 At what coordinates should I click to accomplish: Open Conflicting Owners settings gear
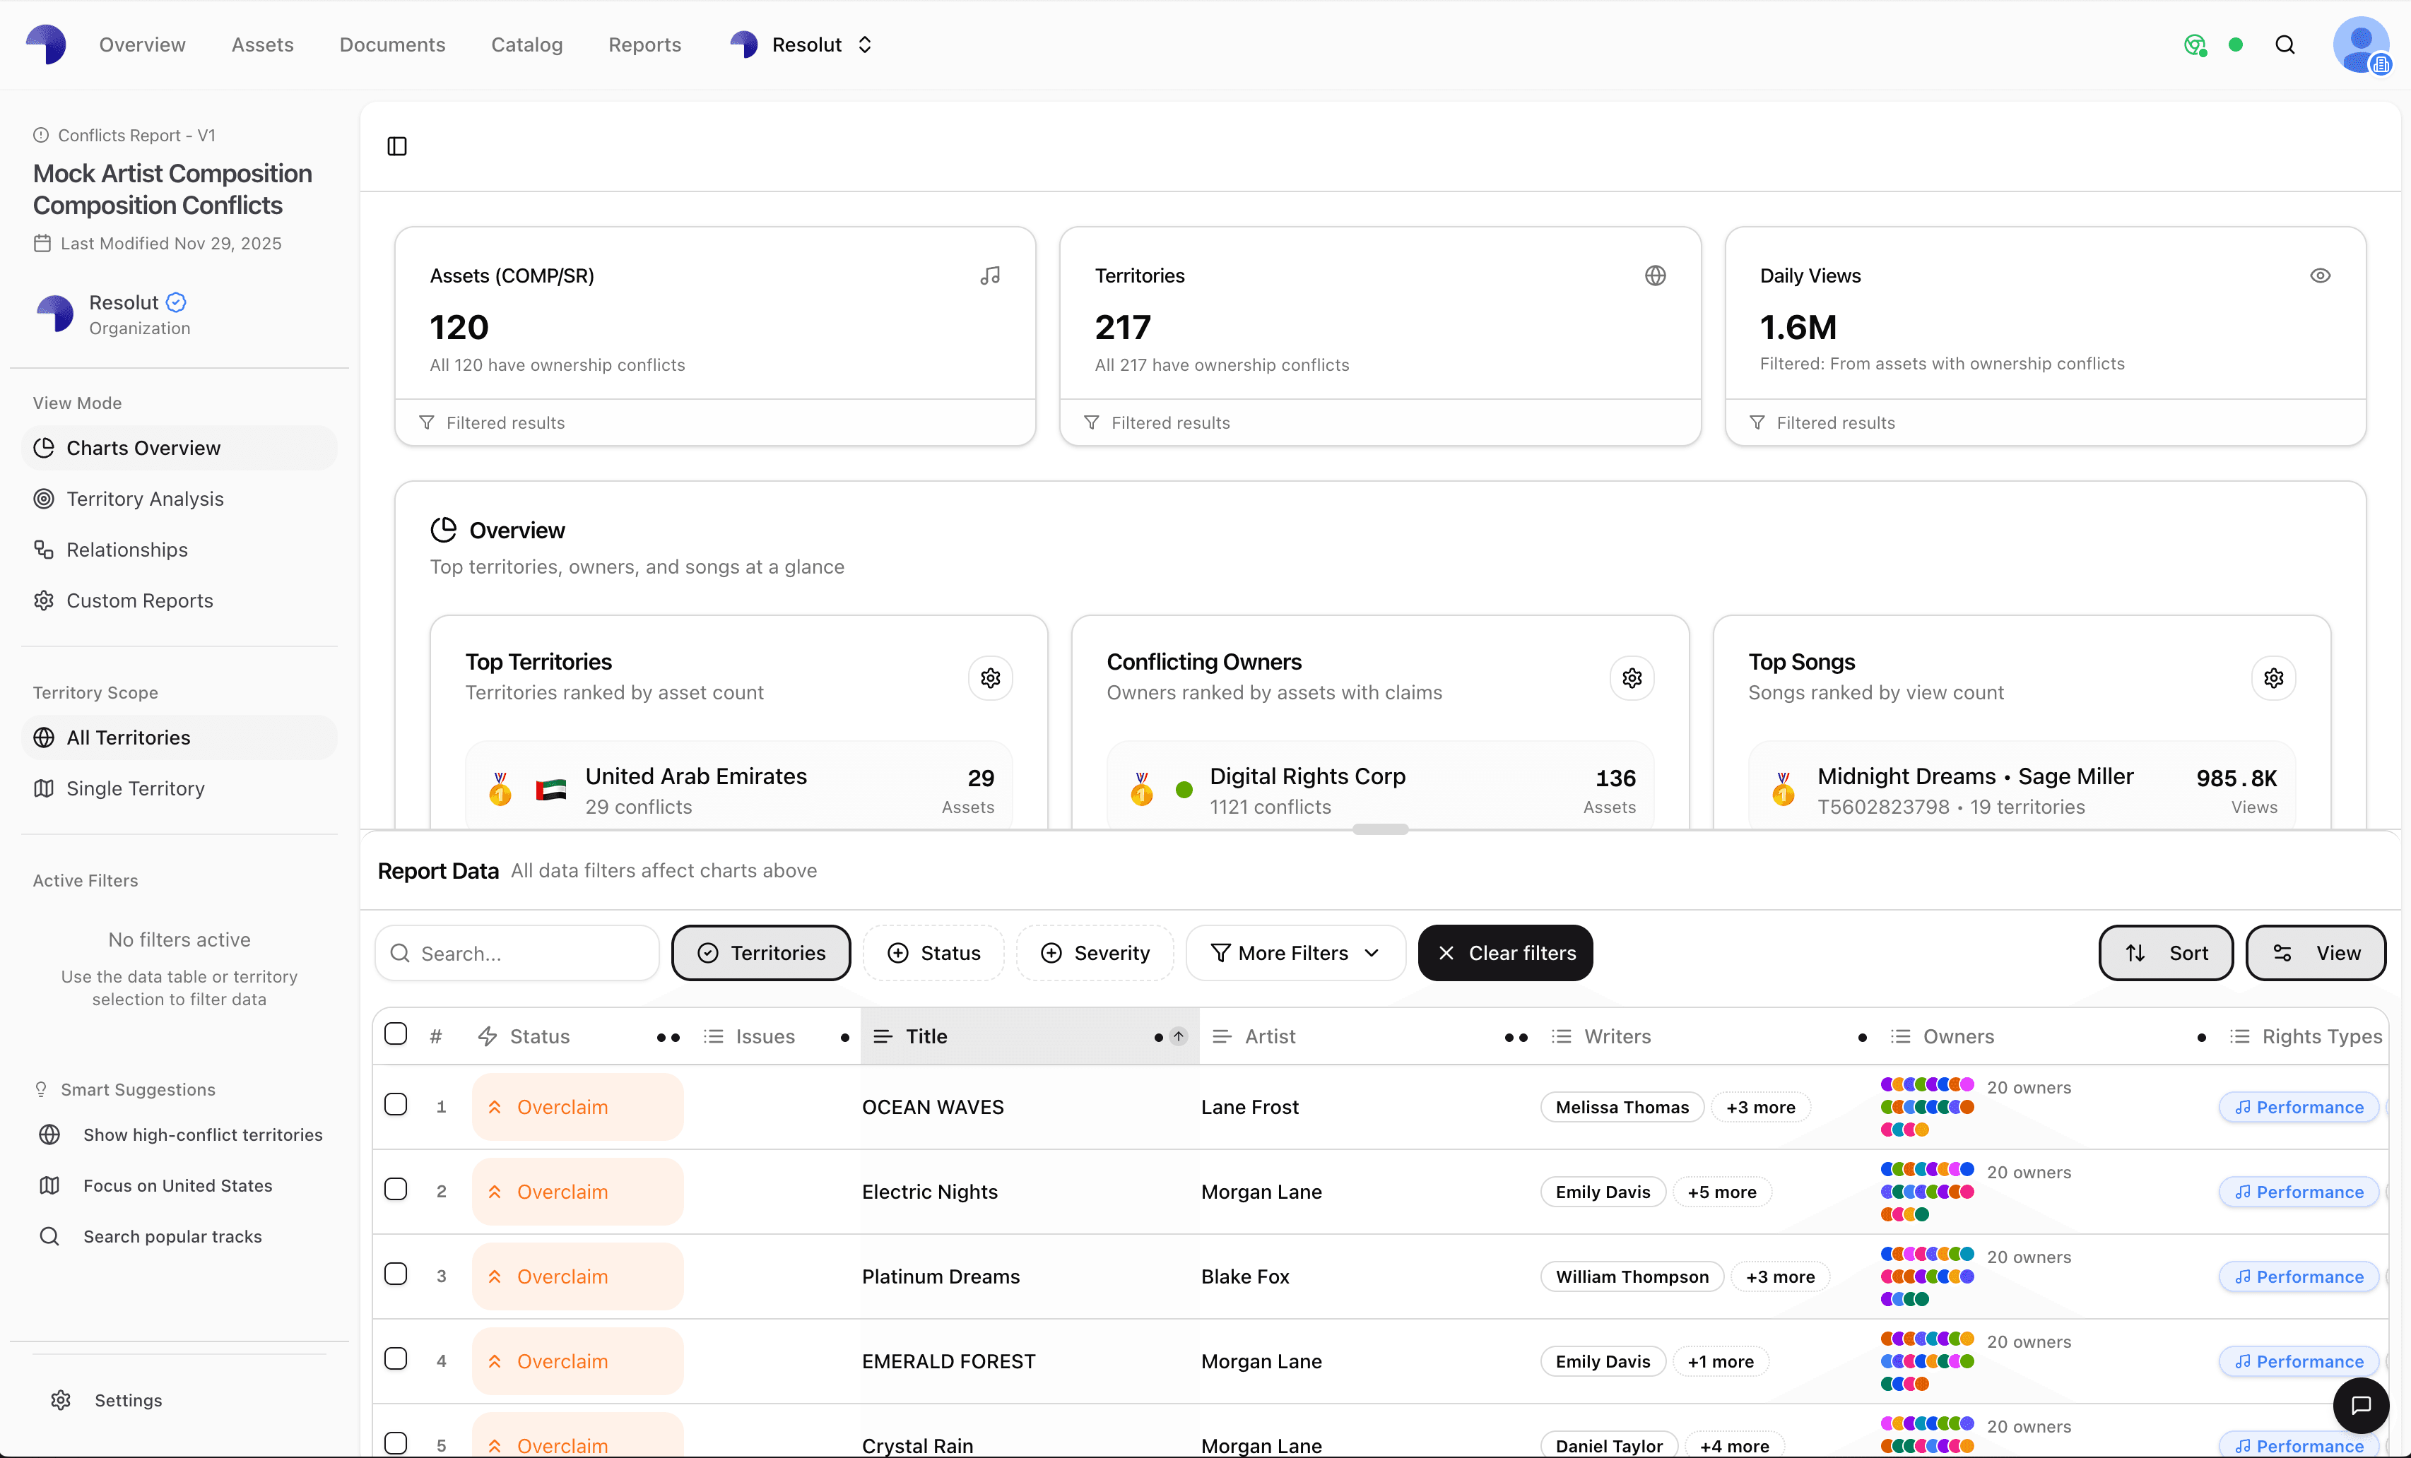1631,677
